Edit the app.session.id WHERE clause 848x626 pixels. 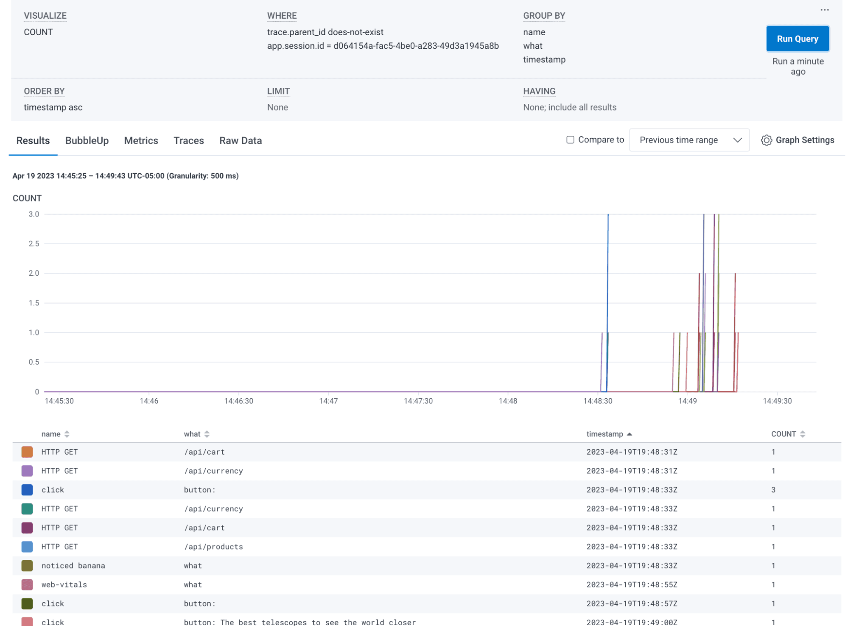point(383,46)
